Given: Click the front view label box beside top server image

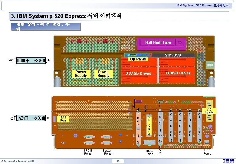Looking at the screenshot, I should (31, 60).
